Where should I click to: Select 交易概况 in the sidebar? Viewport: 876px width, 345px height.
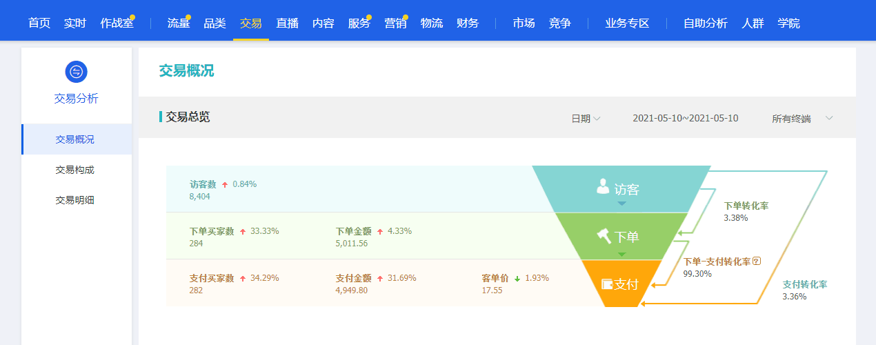[77, 139]
